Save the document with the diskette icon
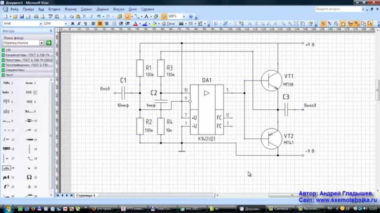The width and height of the screenshot is (380, 213). 22,16
